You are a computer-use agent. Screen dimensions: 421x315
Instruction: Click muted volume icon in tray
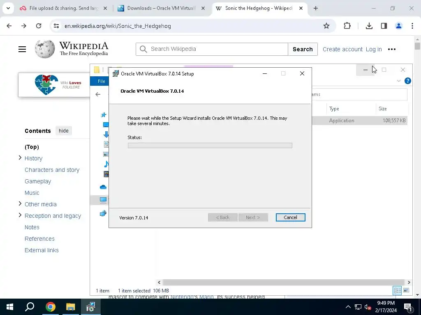(368, 307)
